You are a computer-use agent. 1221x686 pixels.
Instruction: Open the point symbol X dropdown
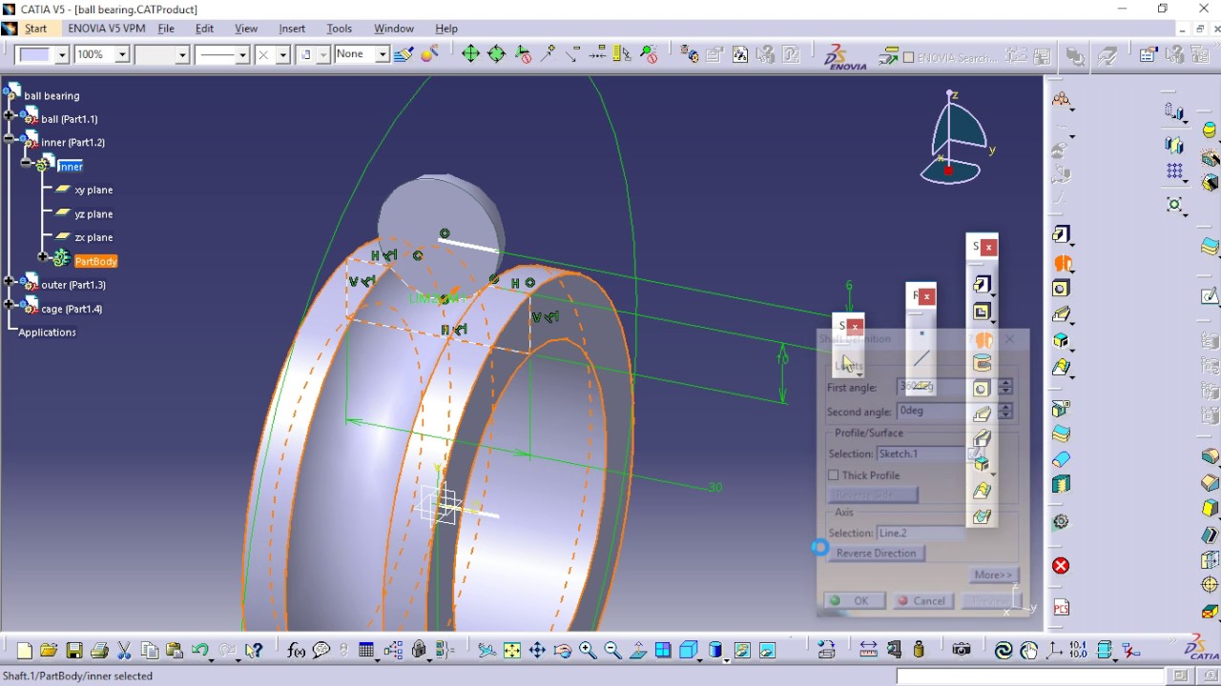point(282,54)
